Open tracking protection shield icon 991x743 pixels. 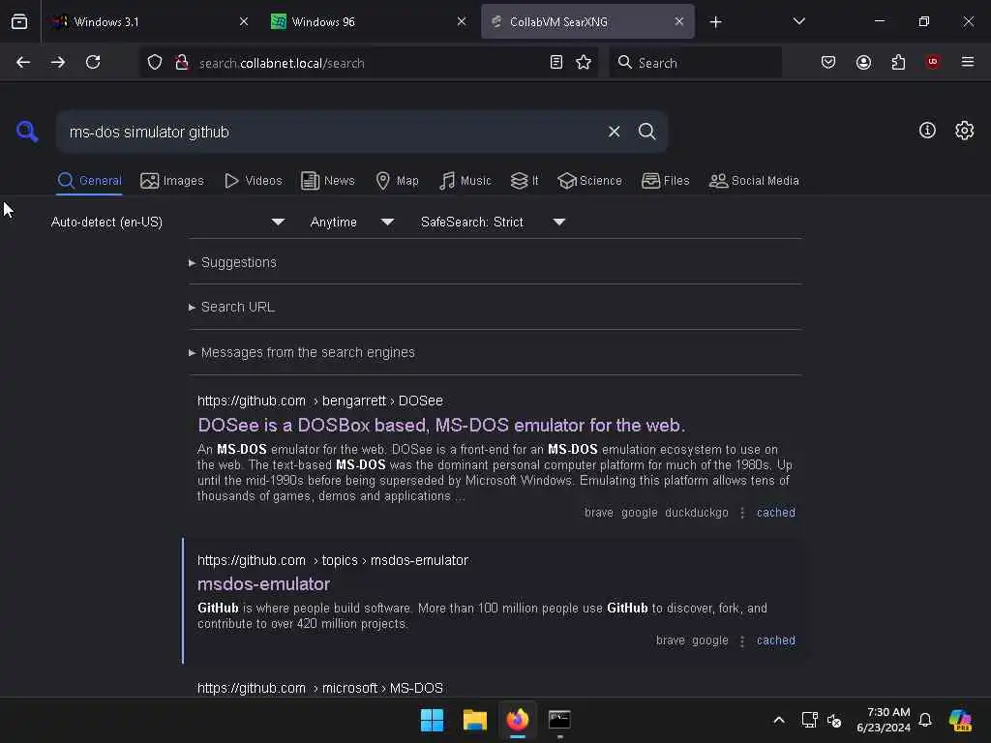[x=155, y=63]
